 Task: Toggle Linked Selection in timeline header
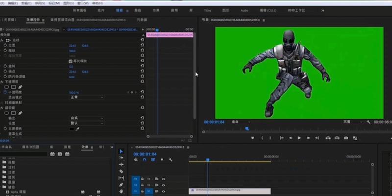click(x=153, y=160)
